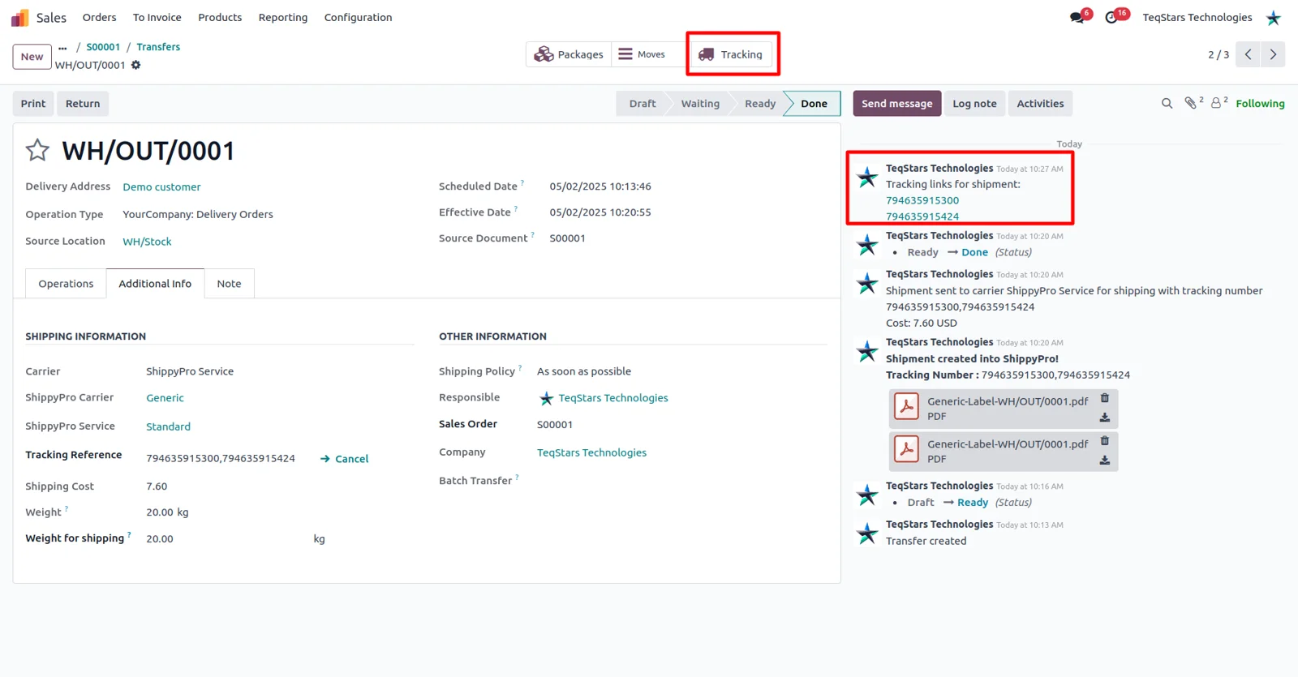The width and height of the screenshot is (1298, 677).
Task: Open the activities clock icon with badge
Action: 1111,17
